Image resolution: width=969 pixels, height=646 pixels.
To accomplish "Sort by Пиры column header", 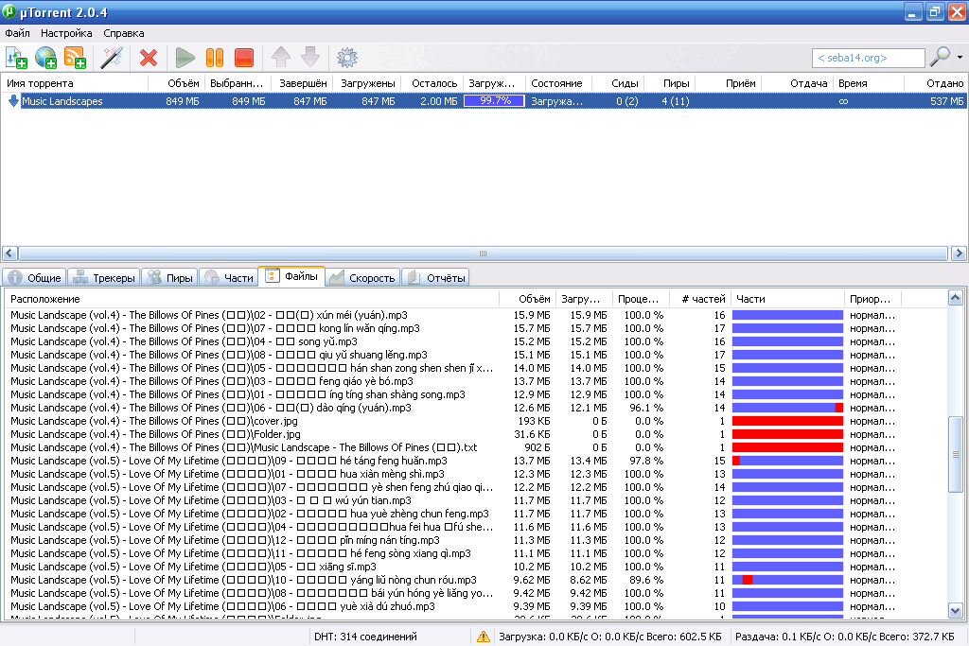I will click(x=669, y=83).
